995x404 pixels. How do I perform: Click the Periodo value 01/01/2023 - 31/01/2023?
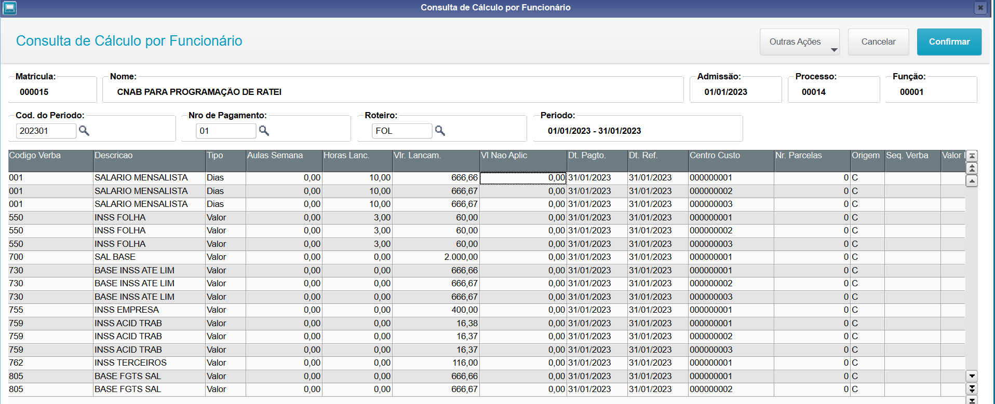tap(595, 131)
